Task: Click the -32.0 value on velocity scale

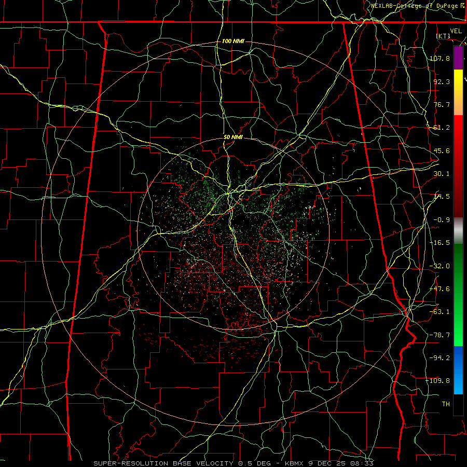Action: tap(440, 266)
